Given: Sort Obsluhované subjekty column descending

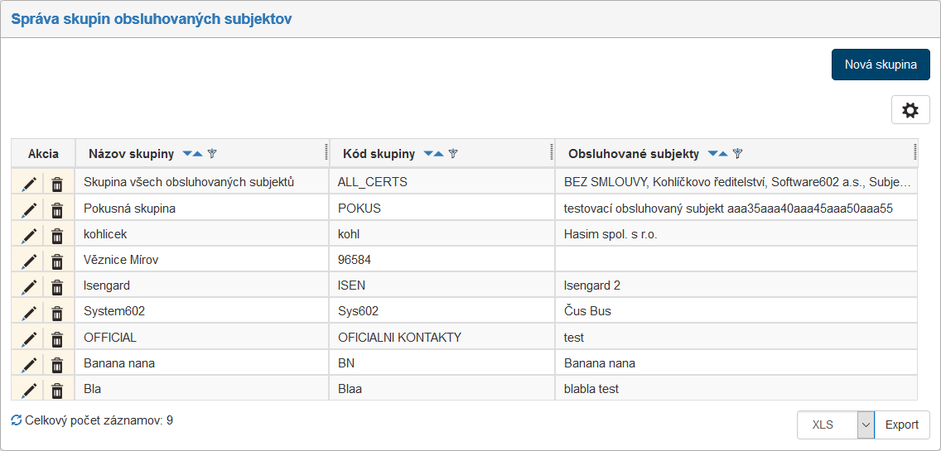Looking at the screenshot, I should (x=712, y=154).
